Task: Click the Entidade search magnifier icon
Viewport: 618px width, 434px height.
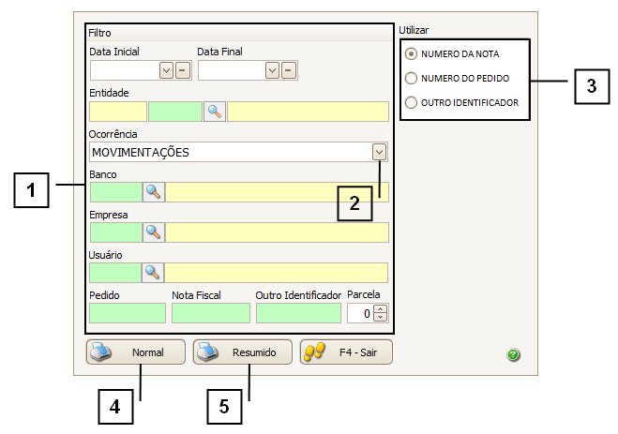Action: [x=215, y=112]
